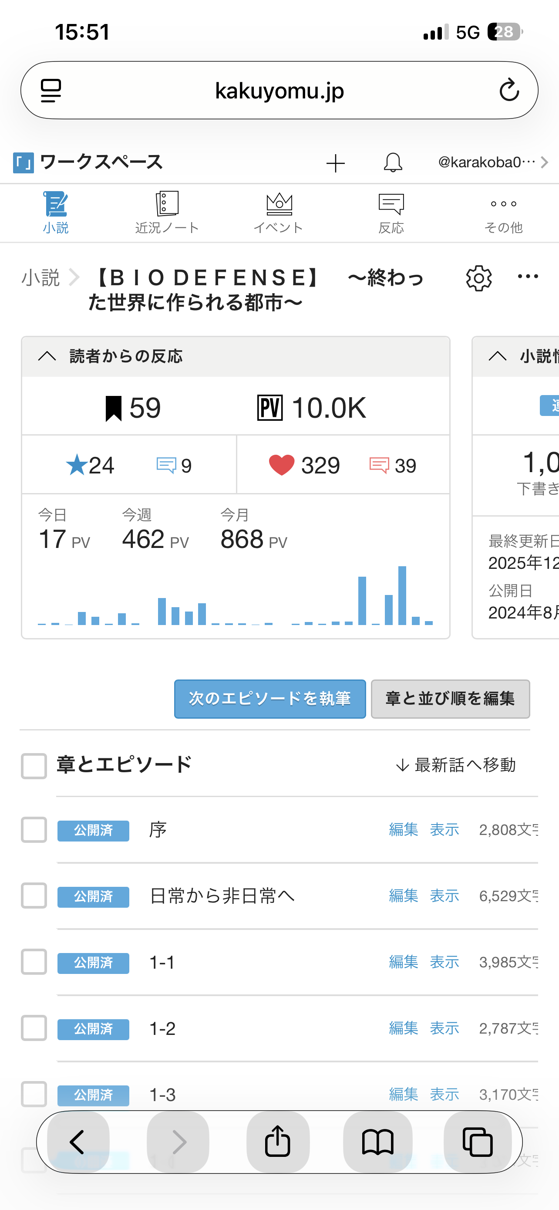Screen dimensions: 559x1210
Task: Tap the notification bell icon
Action: (393, 163)
